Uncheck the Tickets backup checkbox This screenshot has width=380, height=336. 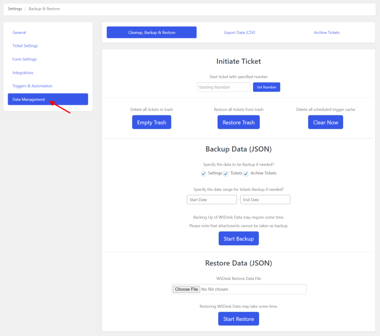point(226,174)
